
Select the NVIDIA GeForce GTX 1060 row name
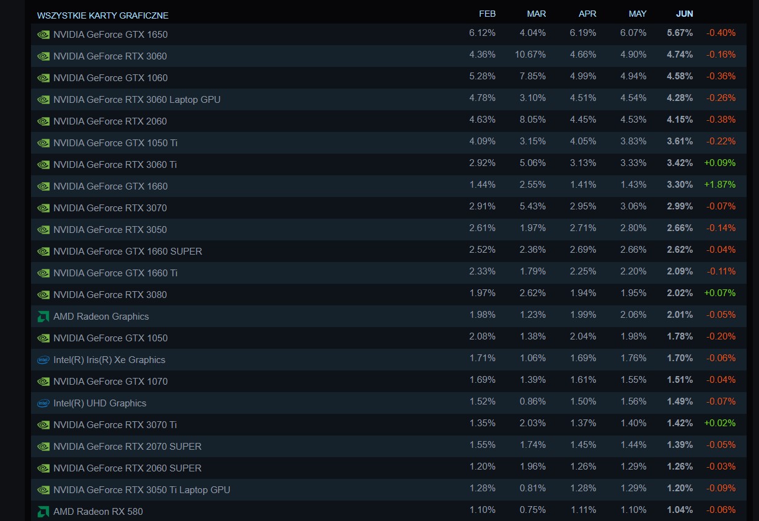[110, 78]
